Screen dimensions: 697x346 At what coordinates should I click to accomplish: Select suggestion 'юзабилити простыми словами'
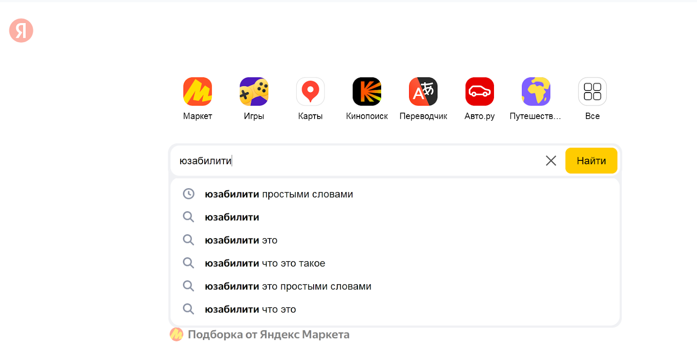click(x=279, y=194)
